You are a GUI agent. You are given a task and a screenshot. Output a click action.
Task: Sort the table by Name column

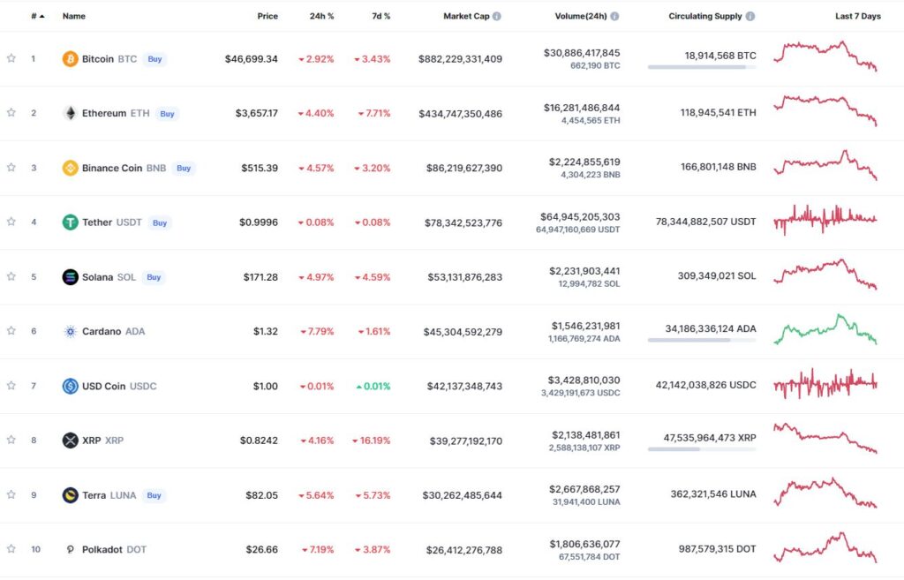(74, 16)
